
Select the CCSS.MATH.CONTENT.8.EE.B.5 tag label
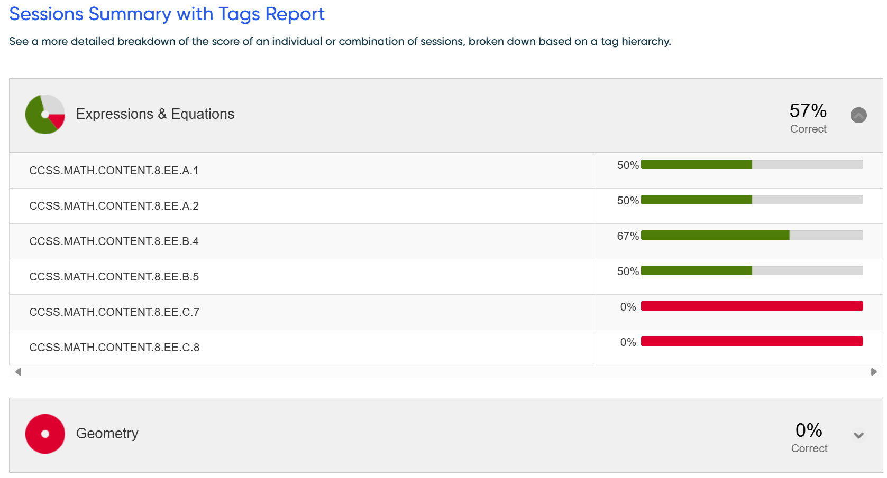coord(114,277)
